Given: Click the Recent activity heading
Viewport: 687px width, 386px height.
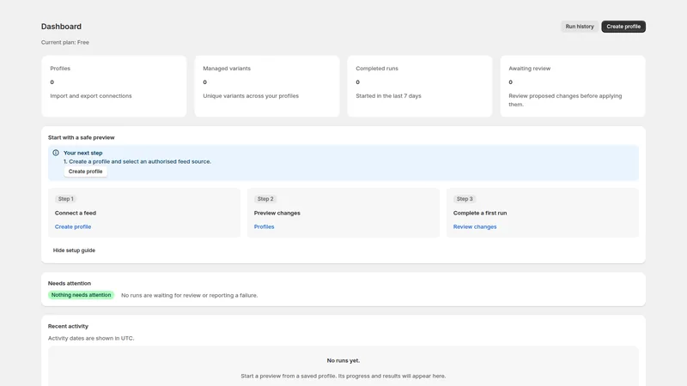Looking at the screenshot, I should point(68,326).
